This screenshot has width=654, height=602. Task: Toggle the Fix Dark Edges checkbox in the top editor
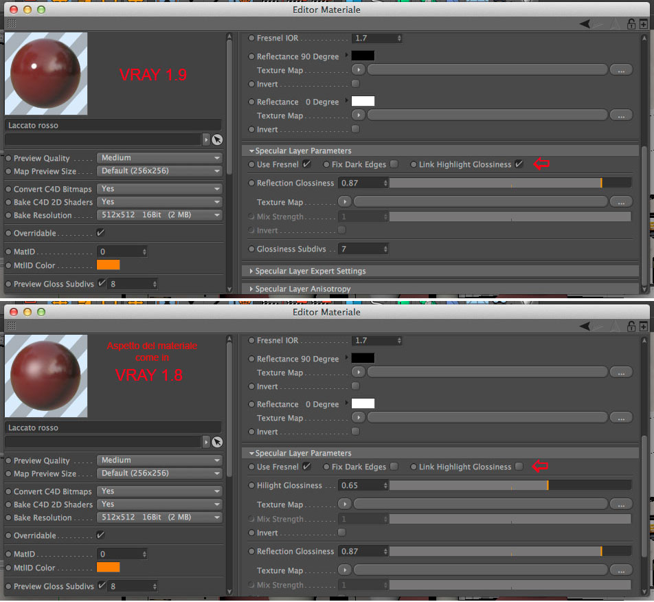point(394,164)
